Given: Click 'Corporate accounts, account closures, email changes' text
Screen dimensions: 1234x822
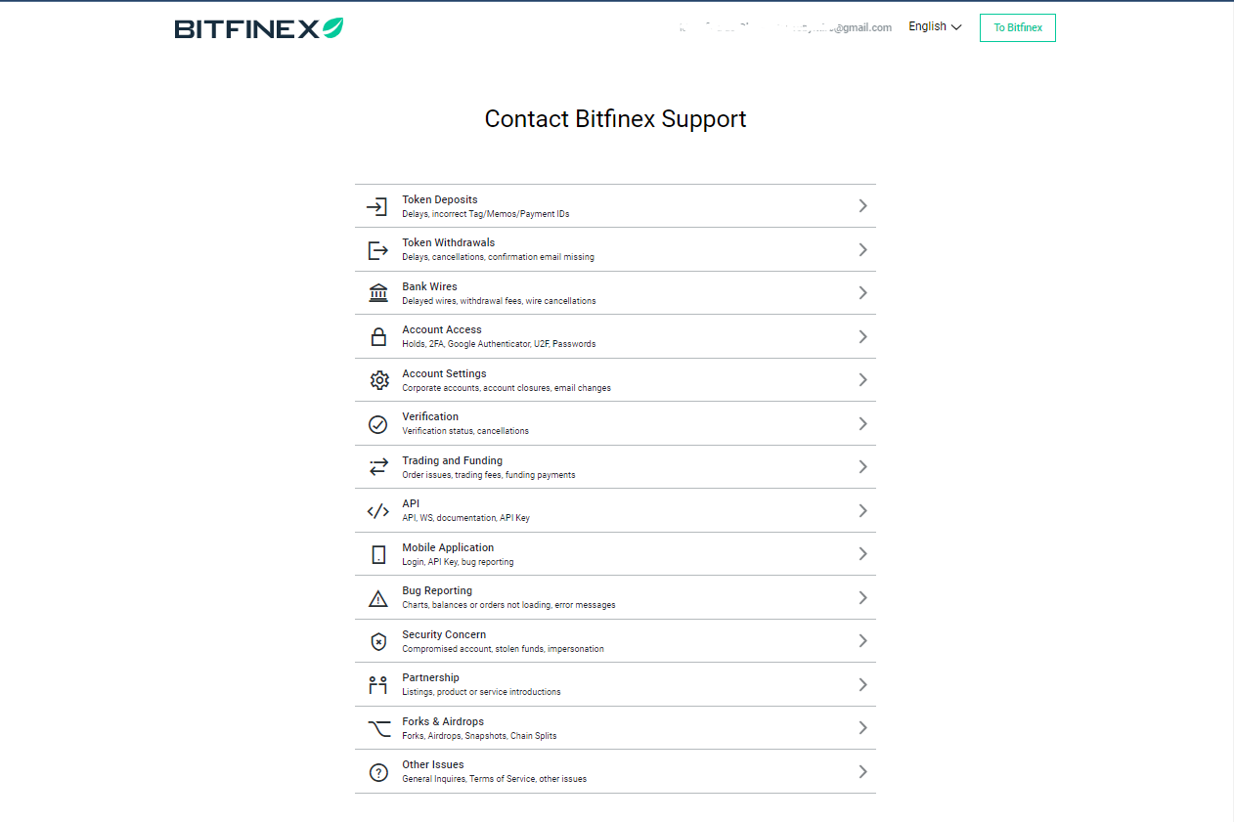Looking at the screenshot, I should click(507, 388).
